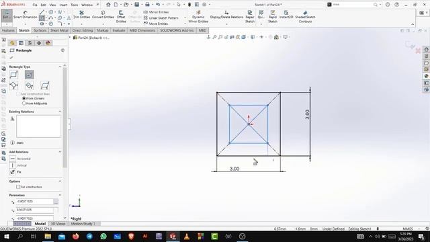
Task: Click the Home icon in title bar
Action: tap(108, 5)
